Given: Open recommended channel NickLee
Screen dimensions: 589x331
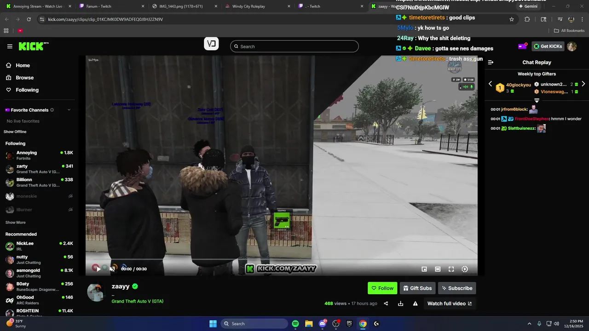Looking at the screenshot, I should (39, 246).
